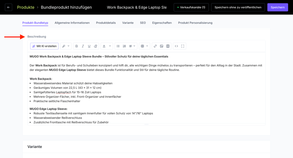
Task: Click bullet 'Wasserabweisender Reißverschluss'
Action: 58,118
